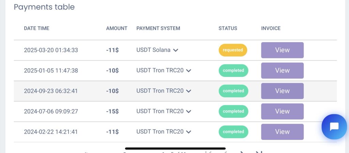Image resolution: width=349 pixels, height=153 pixels.
Task: Sort by the AMOUNT column header
Action: [117, 29]
